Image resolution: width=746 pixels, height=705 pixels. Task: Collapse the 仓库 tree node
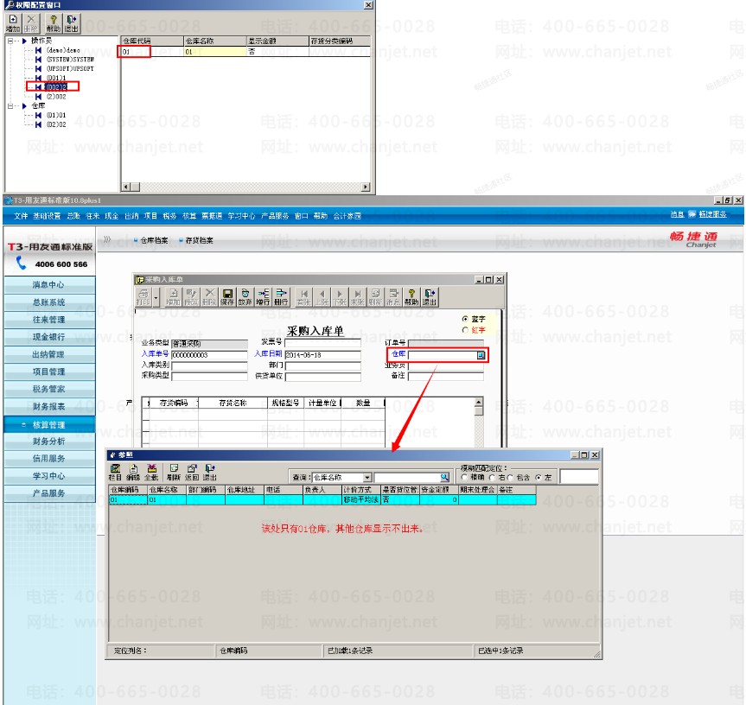click(10, 106)
